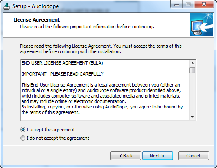Image resolution: width=217 pixels, height=168 pixels.
Task: Click the Setup installer icon in title bar
Action: (7, 6)
